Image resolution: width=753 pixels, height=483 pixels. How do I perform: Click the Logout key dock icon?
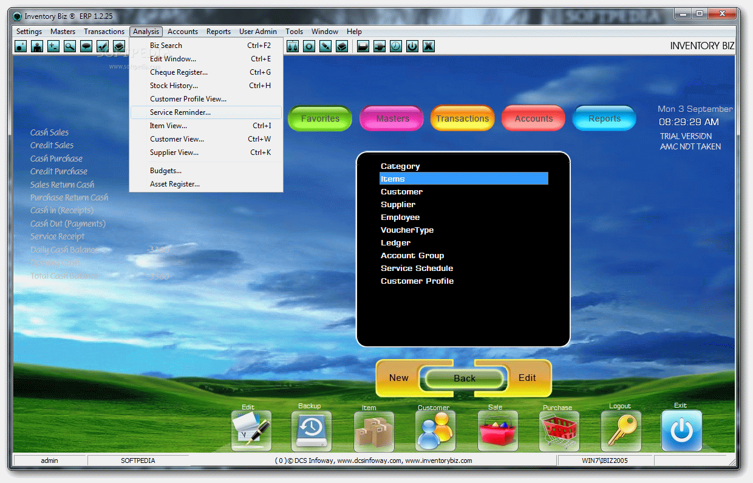[621, 431]
